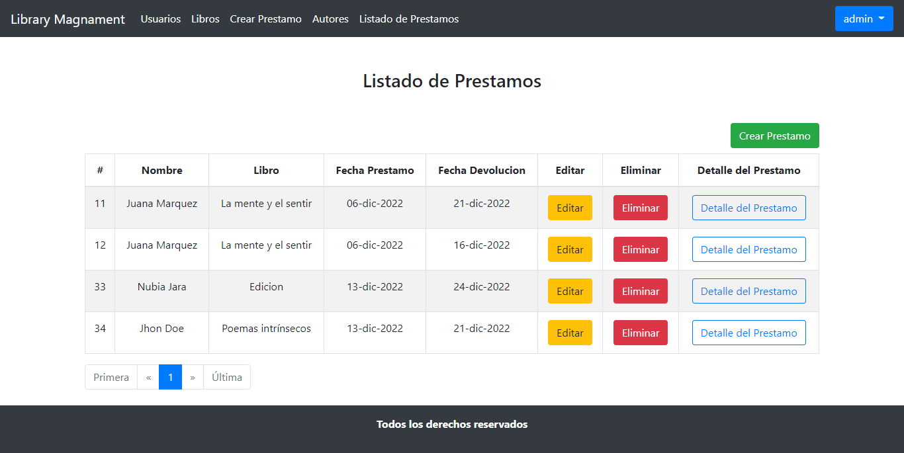Screen dimensions: 904x453
Task: Open the admin user dropdown
Action: click(864, 19)
